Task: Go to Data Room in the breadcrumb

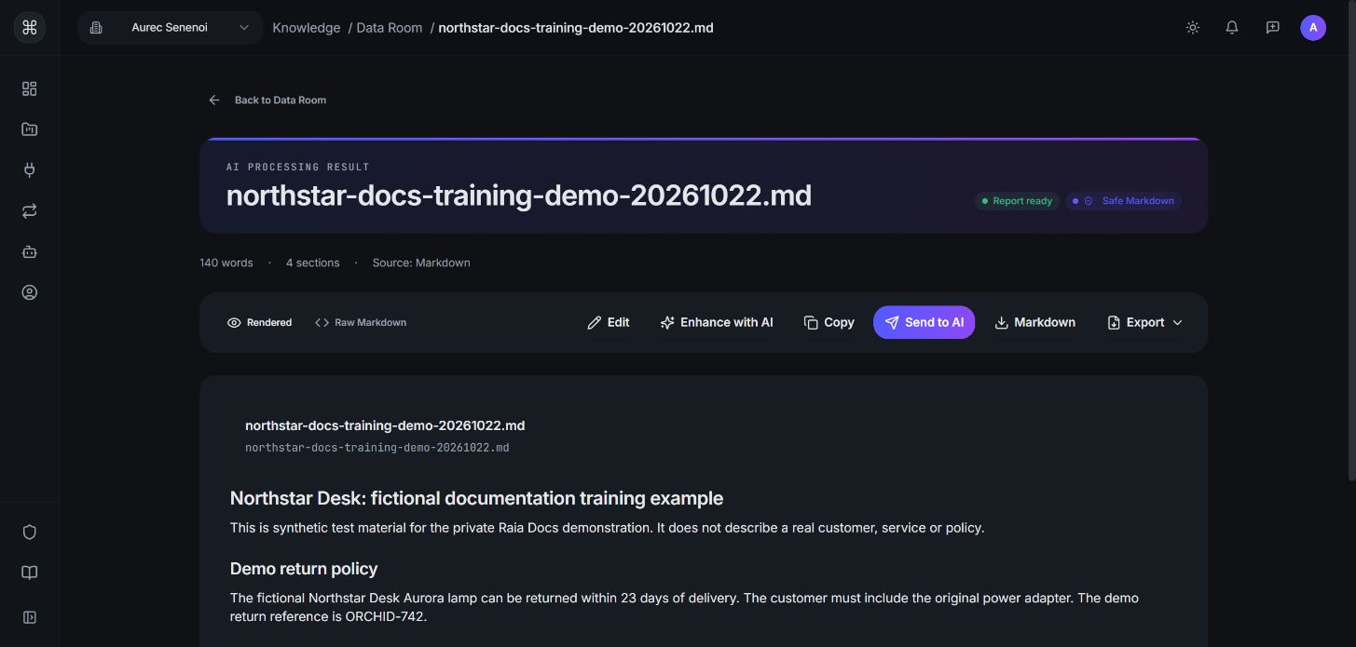Action: [390, 28]
